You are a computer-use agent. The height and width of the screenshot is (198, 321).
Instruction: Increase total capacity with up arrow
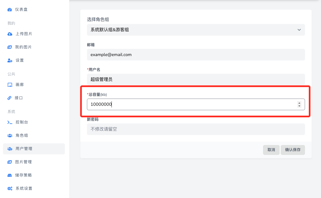(x=299, y=103)
